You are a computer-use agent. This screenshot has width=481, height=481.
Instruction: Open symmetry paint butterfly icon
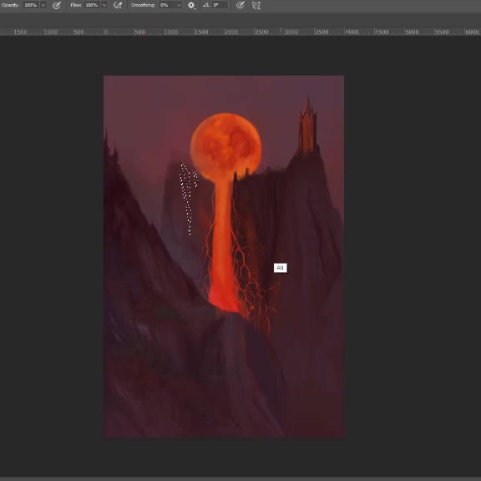(256, 5)
